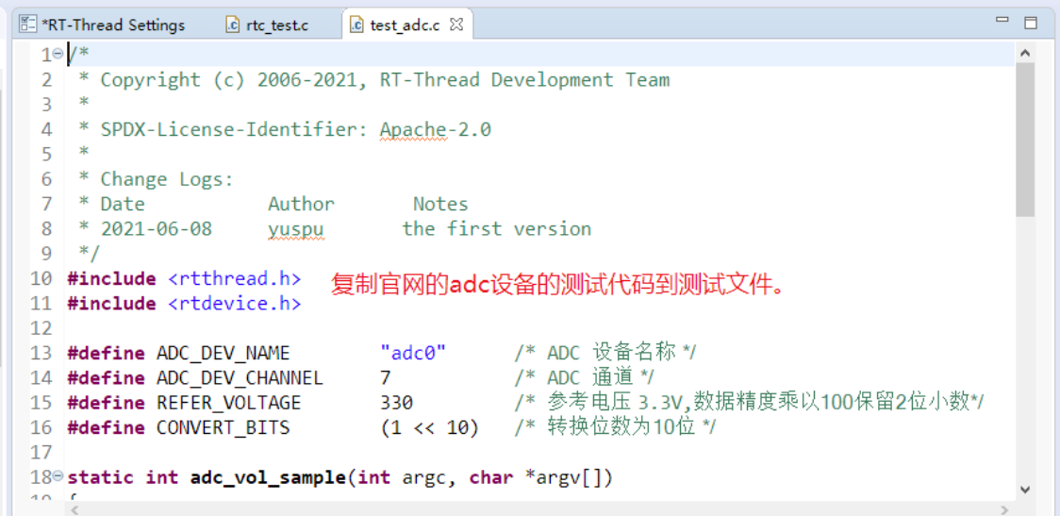Click the ADC 设备名称 comment
The width and height of the screenshot is (1060, 516).
tap(605, 353)
